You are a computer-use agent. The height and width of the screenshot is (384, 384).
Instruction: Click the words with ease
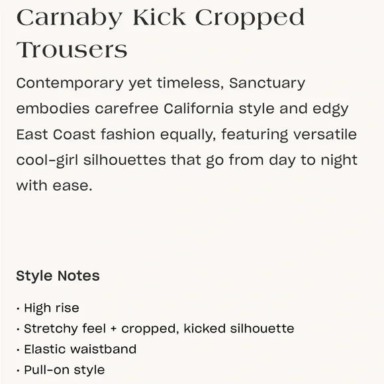click(x=54, y=185)
